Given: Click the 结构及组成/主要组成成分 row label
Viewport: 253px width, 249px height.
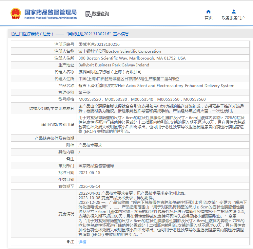Looking at the screenshot, I should [52, 109].
